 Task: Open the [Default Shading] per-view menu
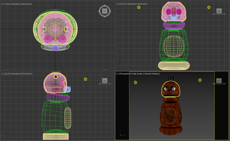(152, 74)
